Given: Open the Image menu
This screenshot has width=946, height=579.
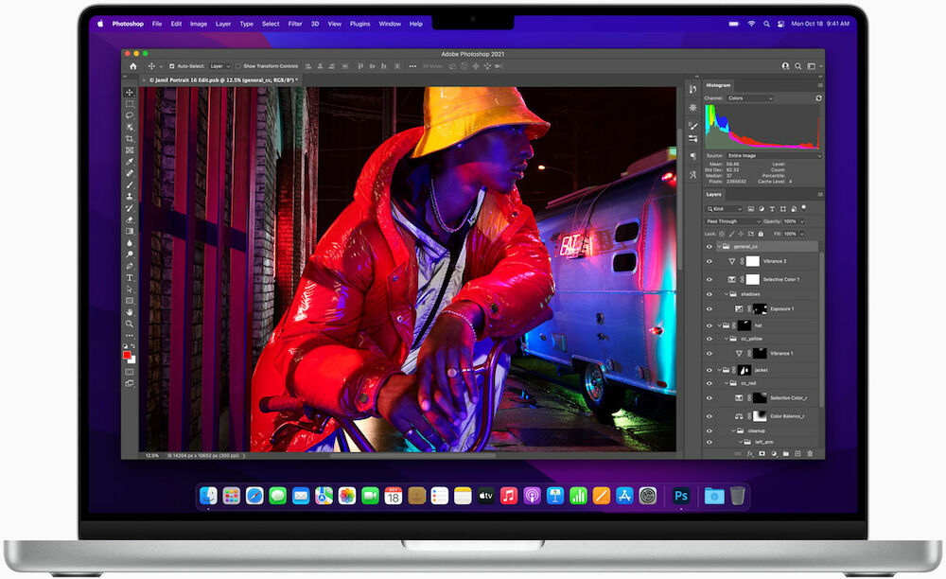Looking at the screenshot, I should [199, 25].
